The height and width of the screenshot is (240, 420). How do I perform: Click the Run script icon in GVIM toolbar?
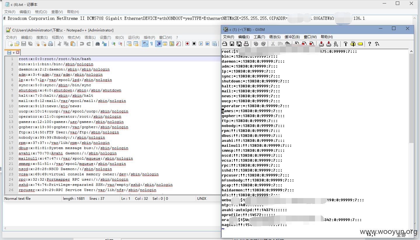tap(336, 44)
